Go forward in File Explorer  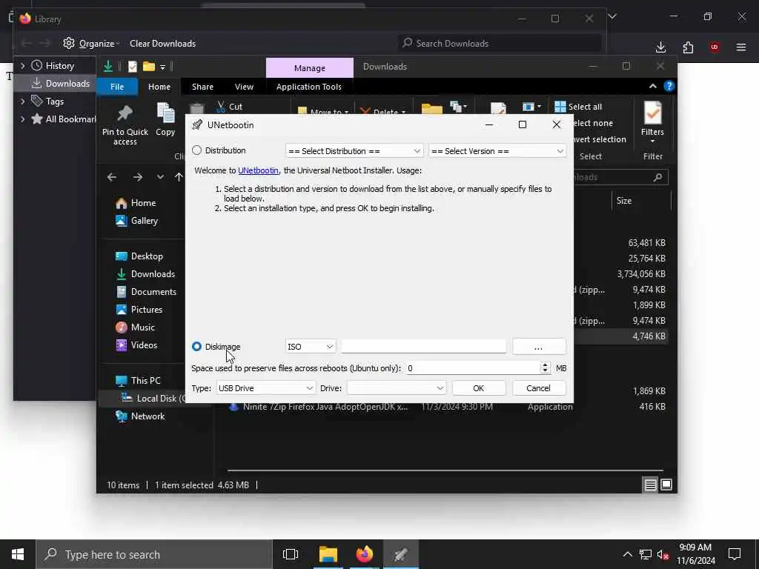coord(138,177)
